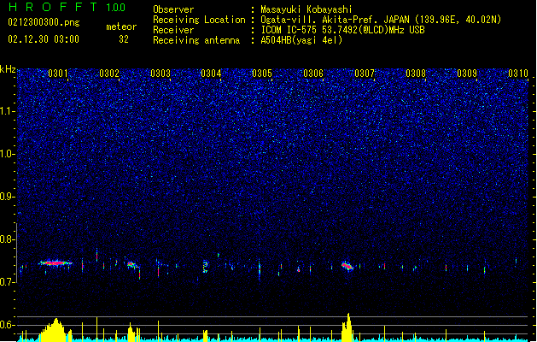Screen dimensions: 537x342
Task: Click the 'meteor' label
Action: pos(121,27)
